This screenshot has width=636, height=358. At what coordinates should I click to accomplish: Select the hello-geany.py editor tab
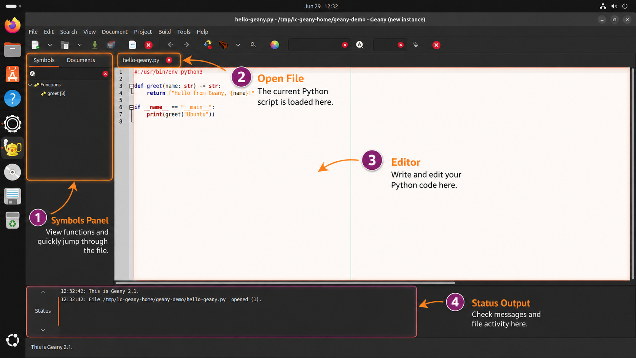[x=141, y=60]
